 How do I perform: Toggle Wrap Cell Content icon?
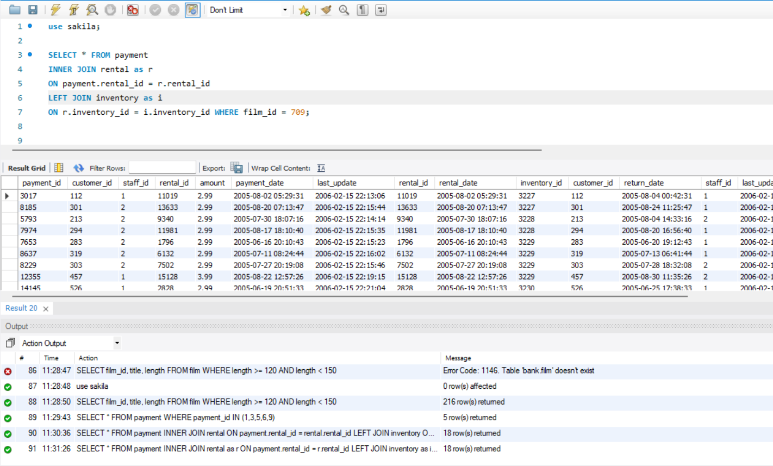point(321,168)
